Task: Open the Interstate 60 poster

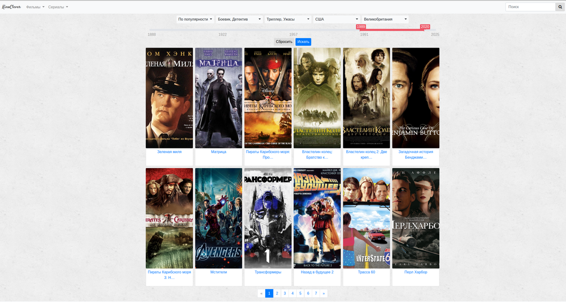Action: tap(366, 218)
